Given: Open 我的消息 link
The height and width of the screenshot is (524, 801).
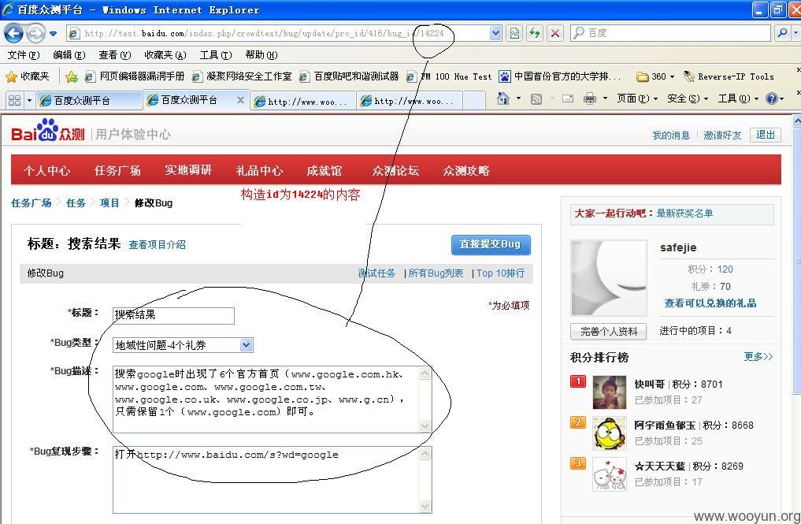Looking at the screenshot, I should (671, 135).
